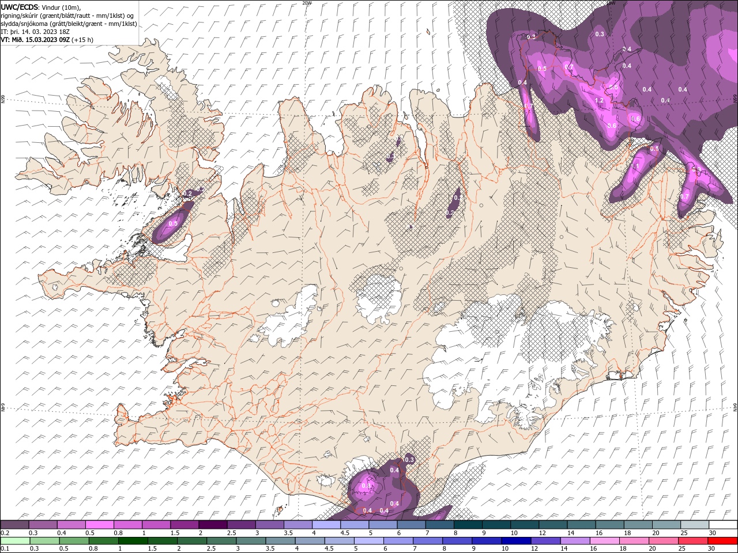
Task: Click the 'IT: þri. 14. 03. 2023 18Z' line
Action: pos(35,32)
